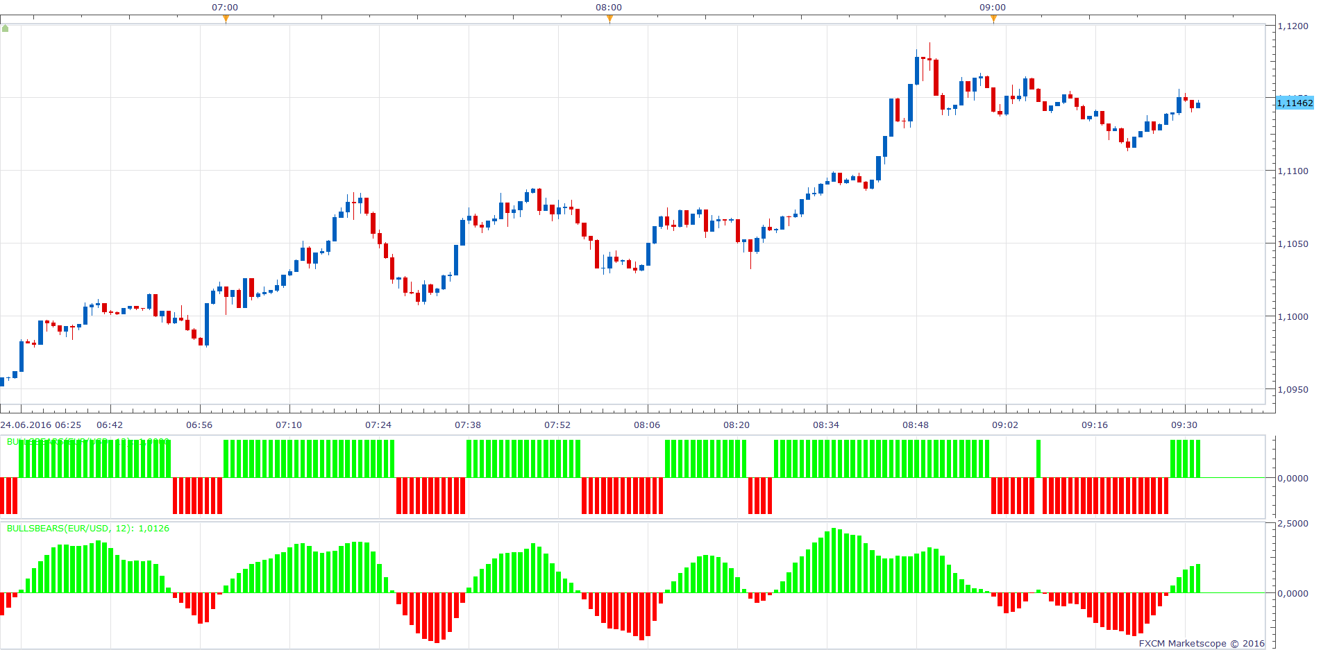Click the orange 09:00 hour marker
This screenshot has height=650, width=1321.
point(993,19)
